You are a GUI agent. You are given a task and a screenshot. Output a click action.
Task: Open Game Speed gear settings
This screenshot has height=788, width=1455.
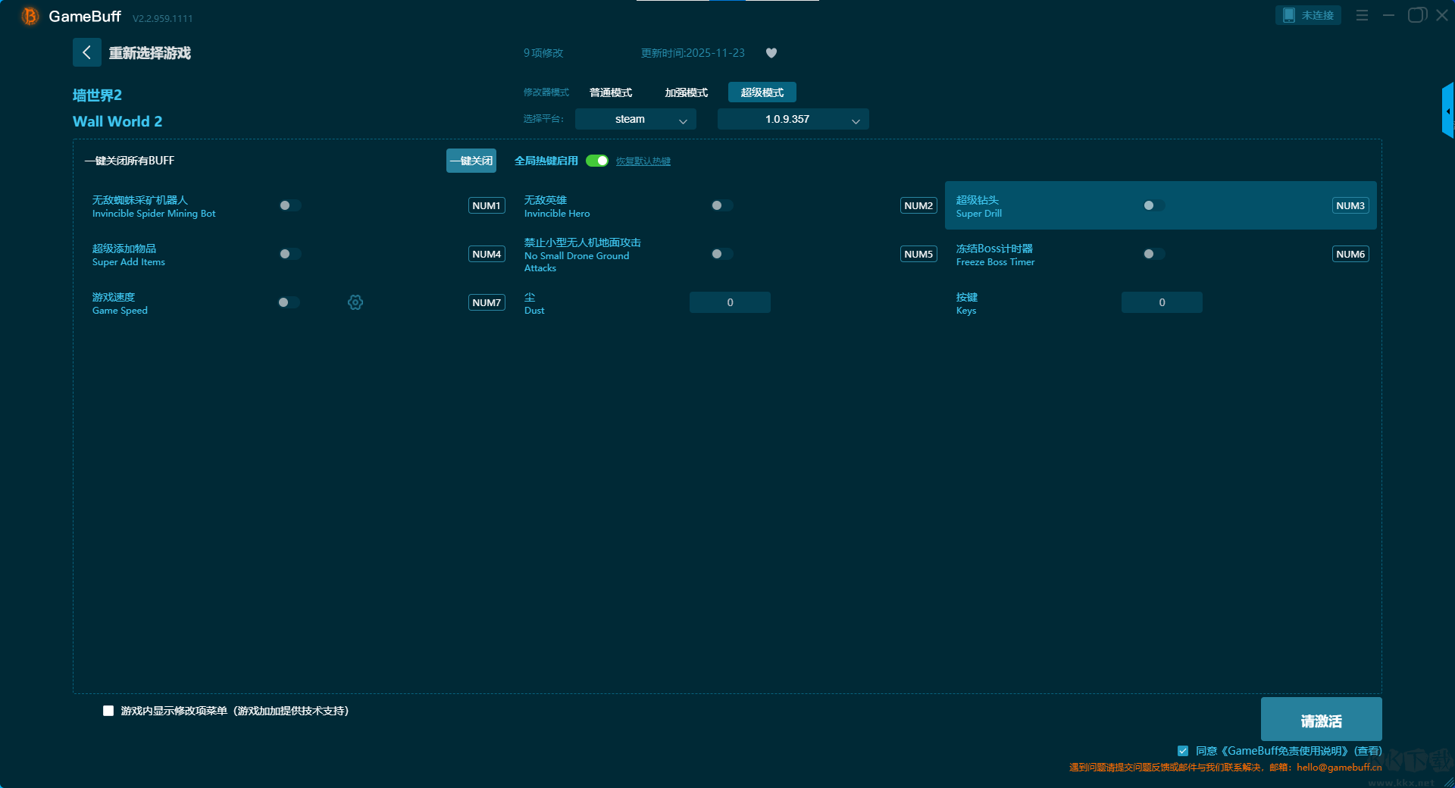[x=355, y=302]
